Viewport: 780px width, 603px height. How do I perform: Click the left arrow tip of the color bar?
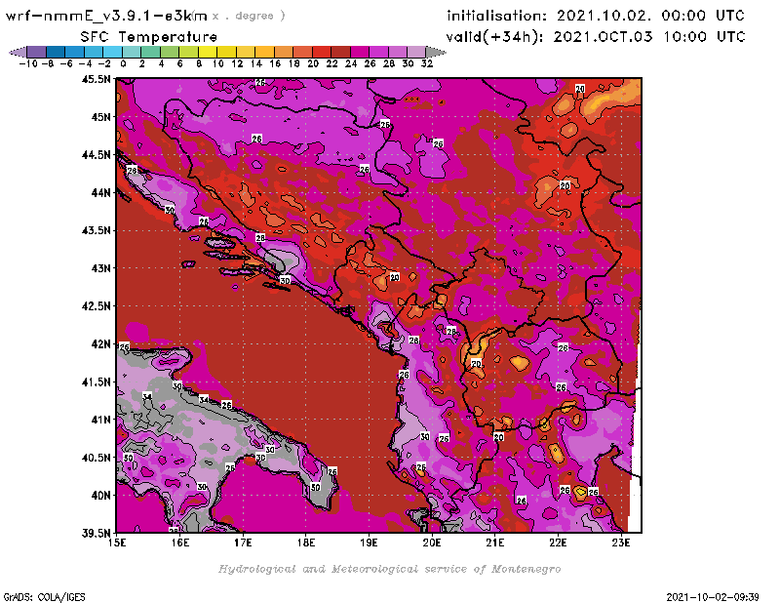click(x=18, y=52)
